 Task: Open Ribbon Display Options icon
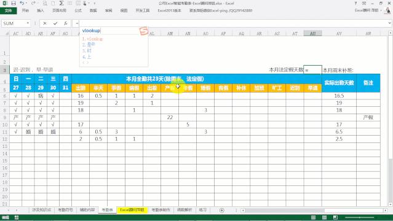click(x=364, y=3)
